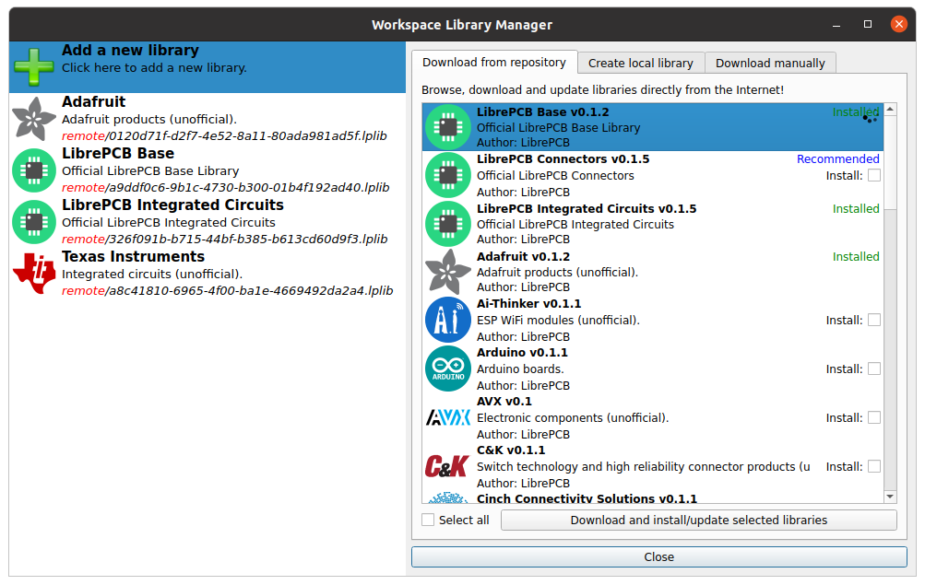Check Install box for C&K library

(x=874, y=466)
